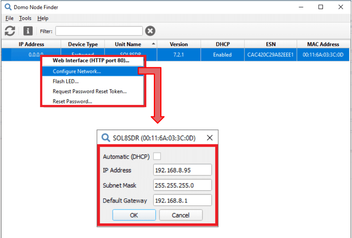Toggle the Automatic (DHCP) checkbox
Viewport: 352px width, 238px height.
pos(157,156)
